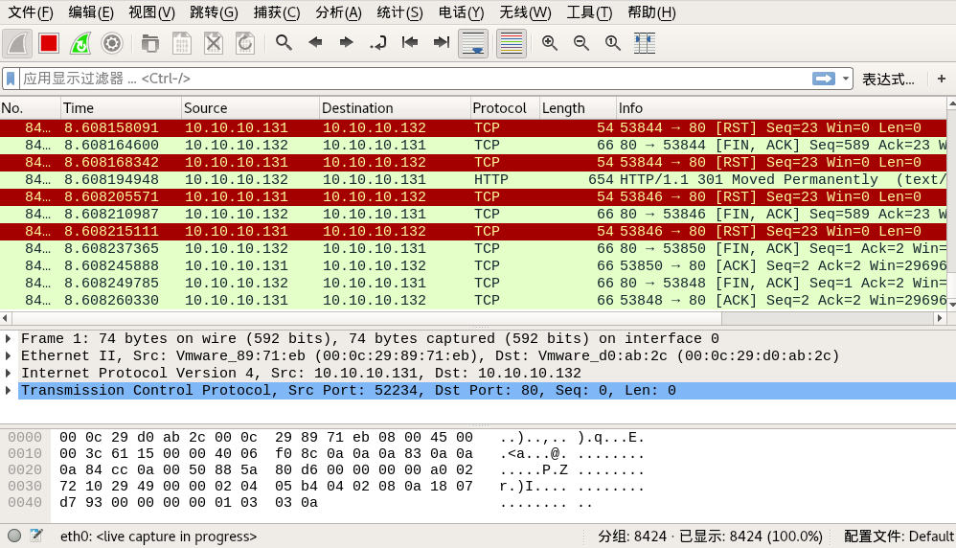
Task: Open display filter history dropdown
Action: [846, 79]
